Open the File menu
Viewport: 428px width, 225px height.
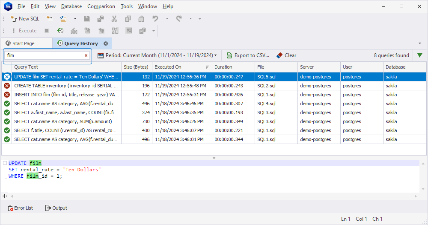21,6
